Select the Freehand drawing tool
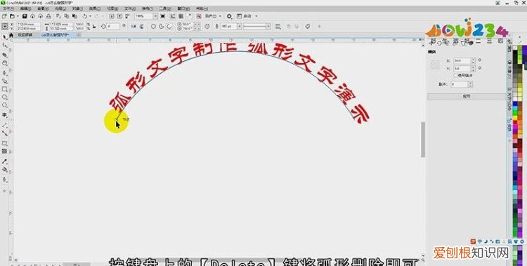 pos(5,72)
